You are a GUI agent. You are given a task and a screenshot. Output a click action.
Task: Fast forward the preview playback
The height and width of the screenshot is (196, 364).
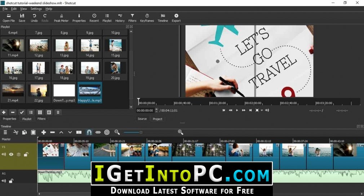[x=244, y=111]
